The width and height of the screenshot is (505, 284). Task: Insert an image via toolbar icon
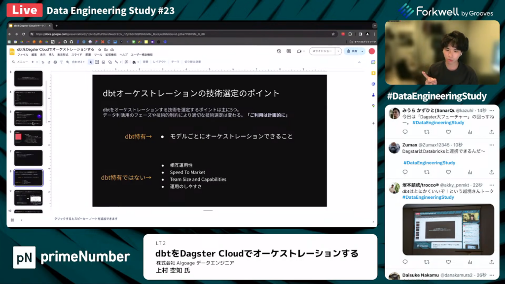coord(105,62)
